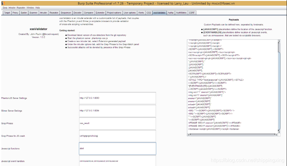Switch to the Extender tab
This screenshot has width=287, height=166.
(100, 13)
